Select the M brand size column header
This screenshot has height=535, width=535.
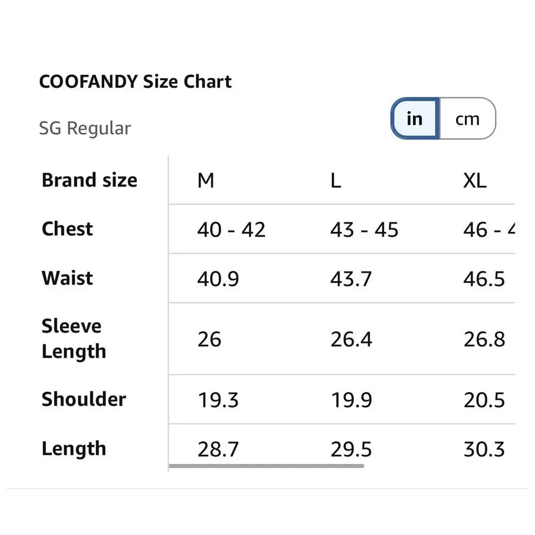tap(206, 180)
